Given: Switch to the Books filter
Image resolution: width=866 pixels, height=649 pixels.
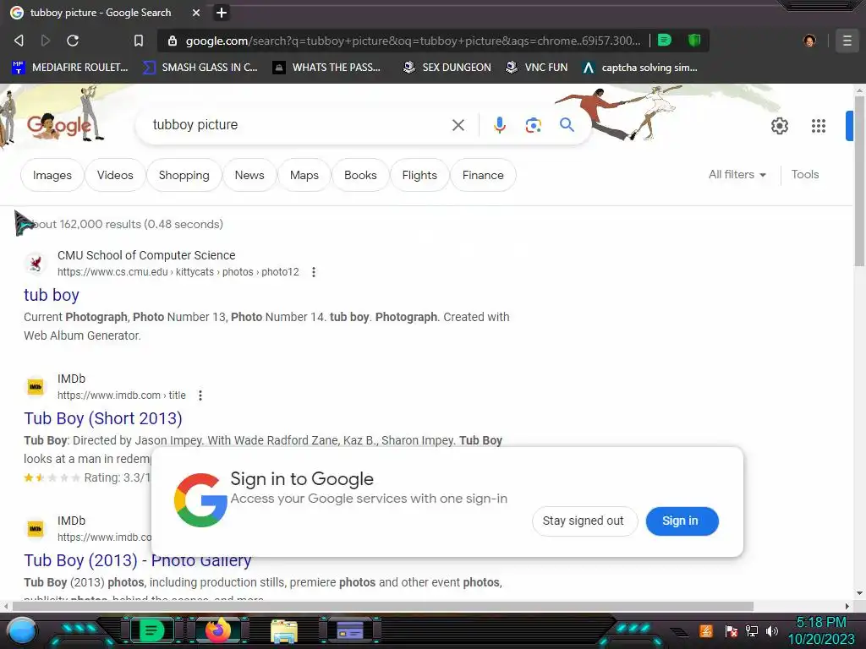Looking at the screenshot, I should coord(360,175).
